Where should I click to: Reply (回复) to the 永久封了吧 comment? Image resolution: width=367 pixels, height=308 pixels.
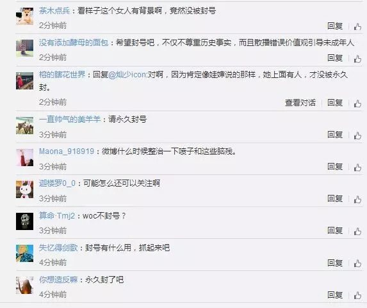tap(335, 295)
